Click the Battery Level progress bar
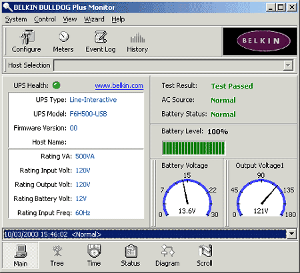Screen dimensions: 300x273 click(x=193, y=148)
